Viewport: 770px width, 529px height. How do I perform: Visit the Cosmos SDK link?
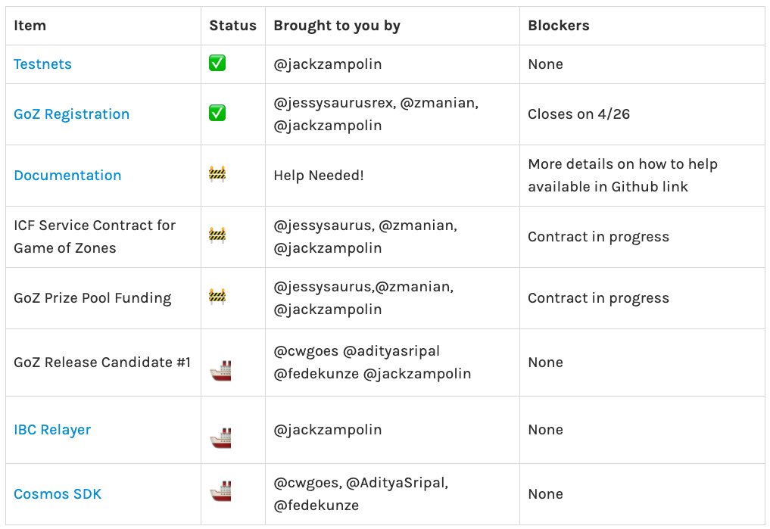[x=58, y=494]
